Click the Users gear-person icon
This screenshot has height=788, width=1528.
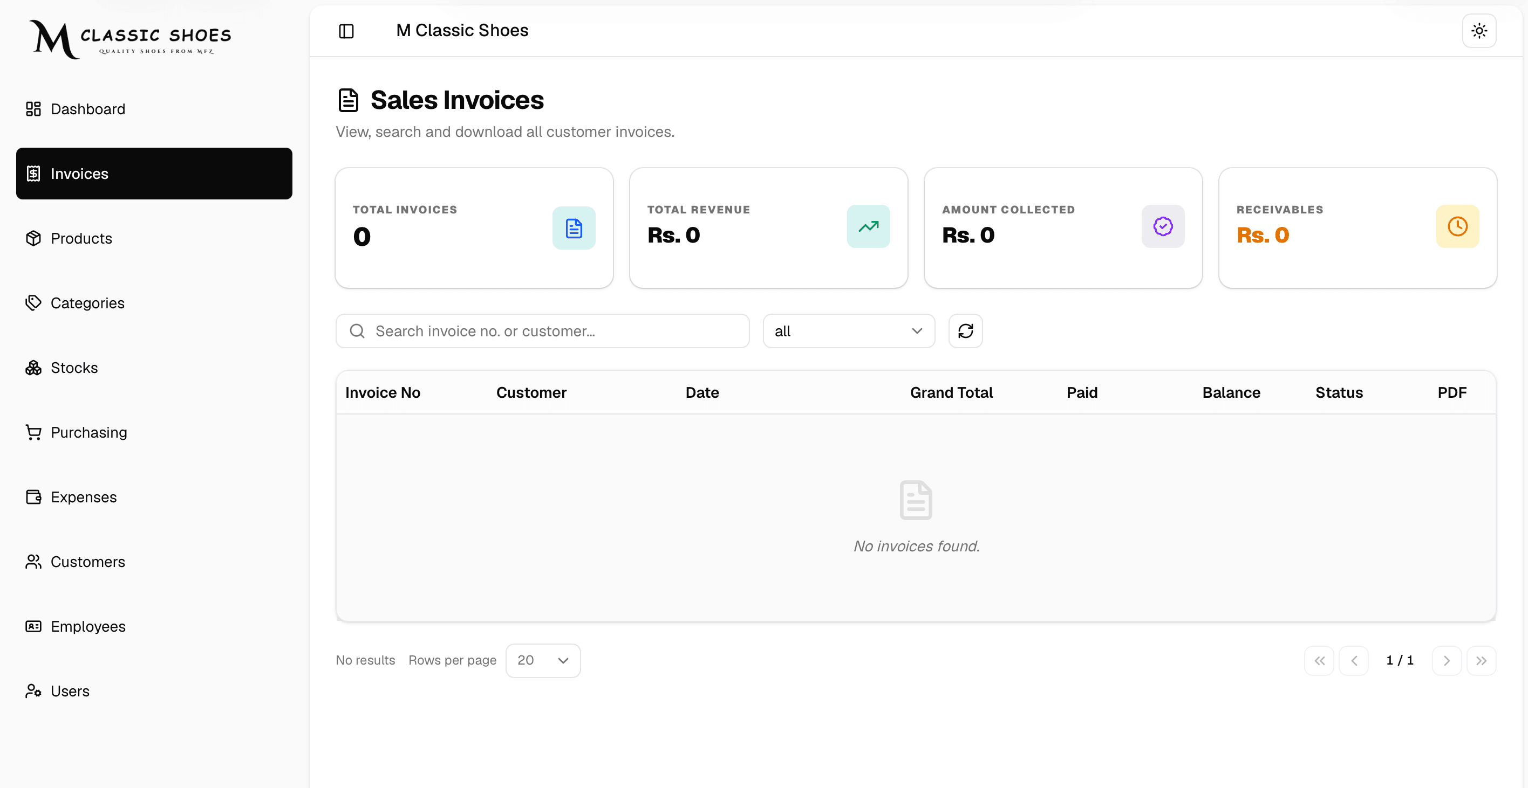click(x=33, y=691)
